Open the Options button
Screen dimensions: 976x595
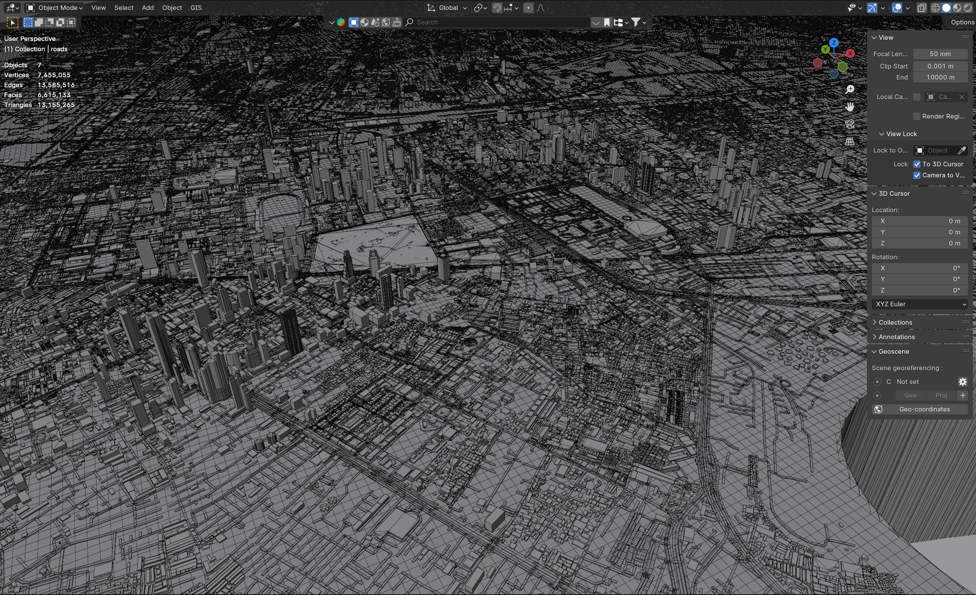coord(962,22)
